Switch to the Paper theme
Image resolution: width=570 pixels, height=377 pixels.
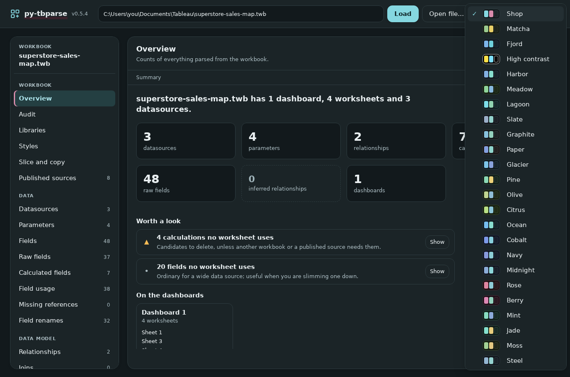click(x=516, y=150)
